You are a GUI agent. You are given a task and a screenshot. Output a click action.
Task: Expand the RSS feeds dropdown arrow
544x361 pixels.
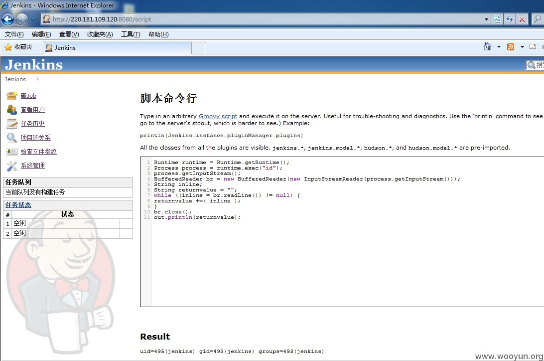(522, 47)
